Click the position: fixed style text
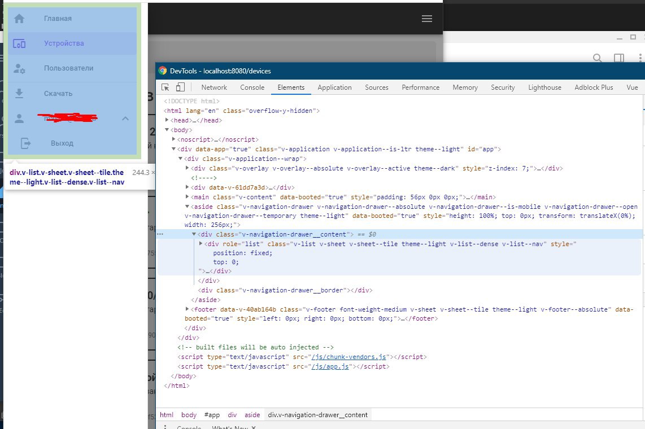Viewport: 645px width, 429px height. click(243, 253)
